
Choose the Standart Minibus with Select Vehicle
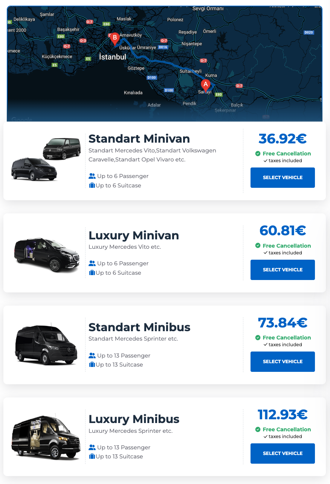[x=283, y=362]
